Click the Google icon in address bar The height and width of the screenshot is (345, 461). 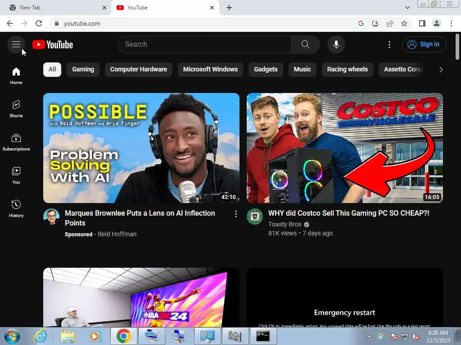pyautogui.click(x=361, y=23)
